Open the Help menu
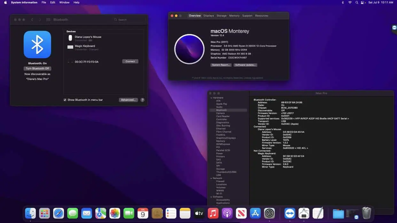Screen dimensions: 397x223 (76, 3)
